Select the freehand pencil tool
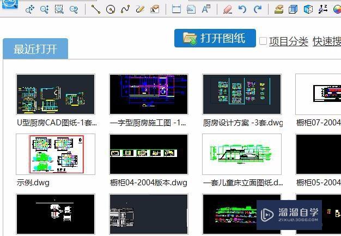The width and height of the screenshot is (341, 236). point(140,9)
